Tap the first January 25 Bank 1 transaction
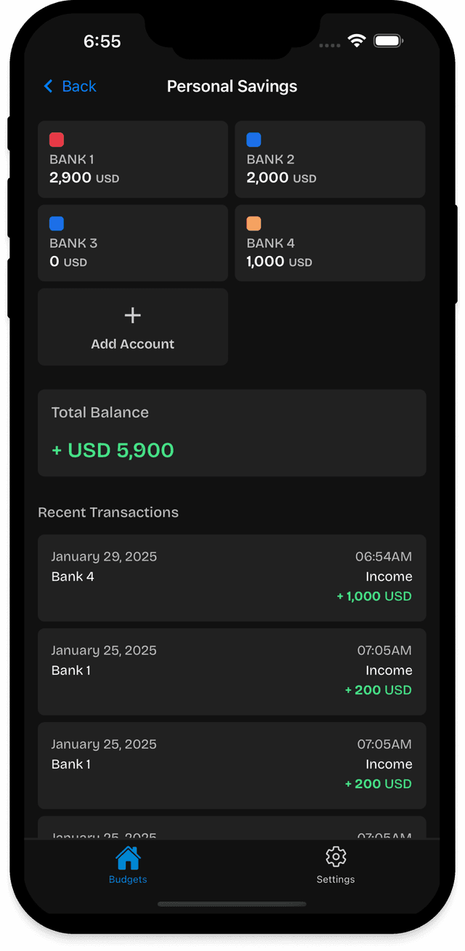 click(231, 671)
